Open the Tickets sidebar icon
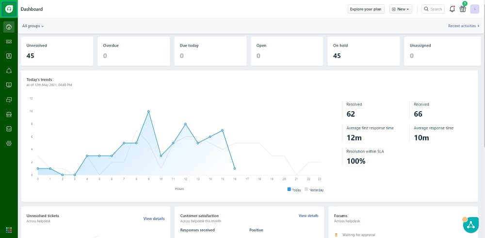 click(x=9, y=41)
